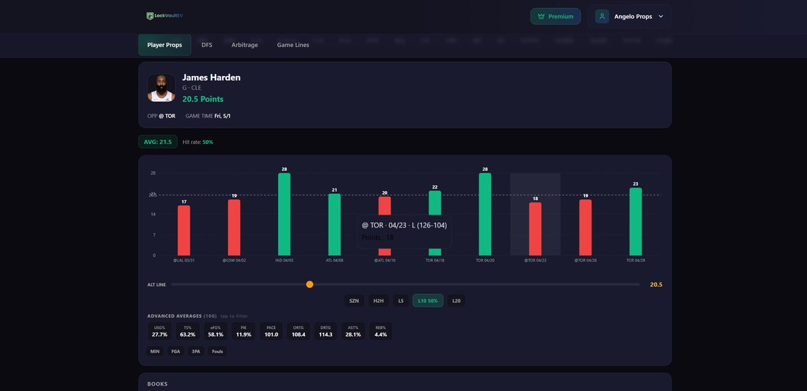The height and width of the screenshot is (391, 807).
Task: Click the 20.5 Points prop line text
Action: (x=203, y=99)
